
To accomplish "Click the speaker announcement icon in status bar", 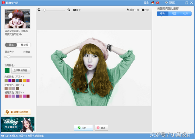I will pyautogui.click(x=2, y=136).
